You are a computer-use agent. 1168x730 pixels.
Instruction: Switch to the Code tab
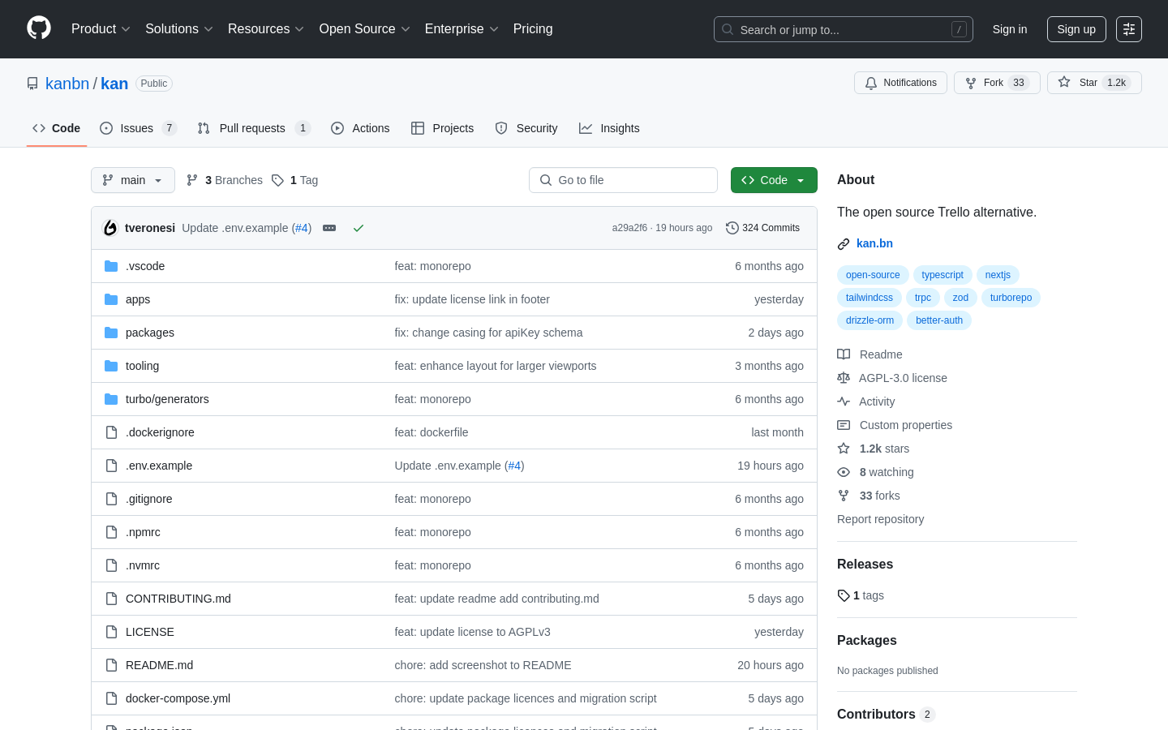(57, 128)
